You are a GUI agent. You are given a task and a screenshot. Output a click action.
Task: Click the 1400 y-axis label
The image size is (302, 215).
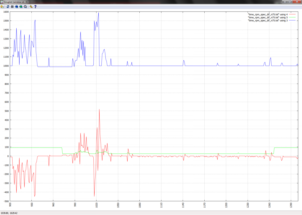[x=6, y=30]
